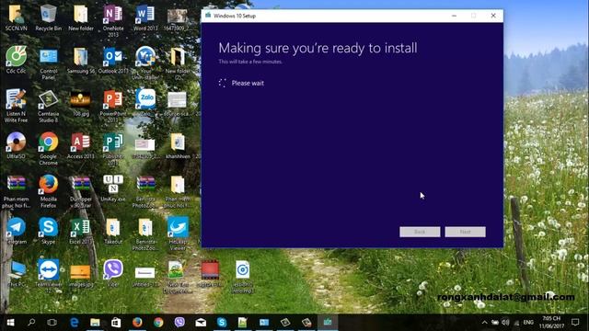Select the Viber desktop shortcut
This screenshot has width=589, height=331.
click(x=113, y=274)
